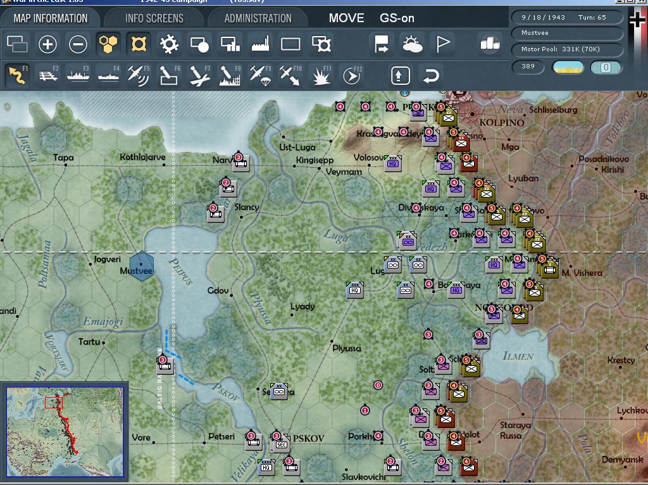Screen dimensions: 648x485
Task: Click the 389 counter field
Action: point(528,66)
